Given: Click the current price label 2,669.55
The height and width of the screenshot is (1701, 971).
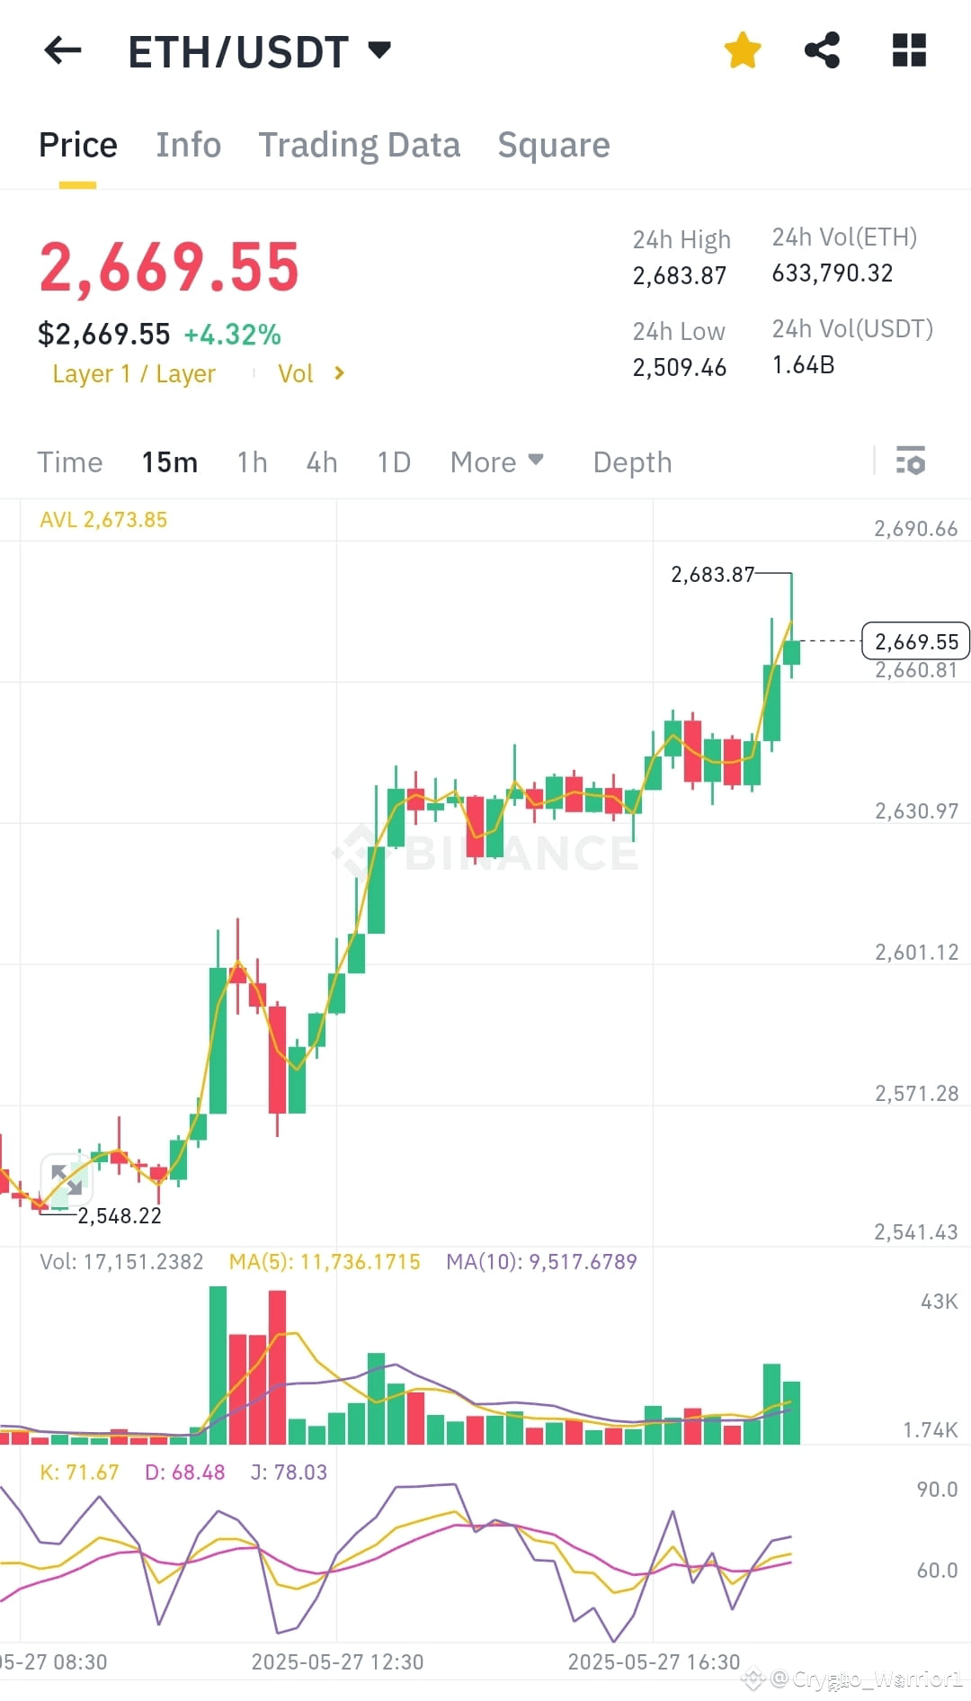Looking at the screenshot, I should (x=914, y=641).
